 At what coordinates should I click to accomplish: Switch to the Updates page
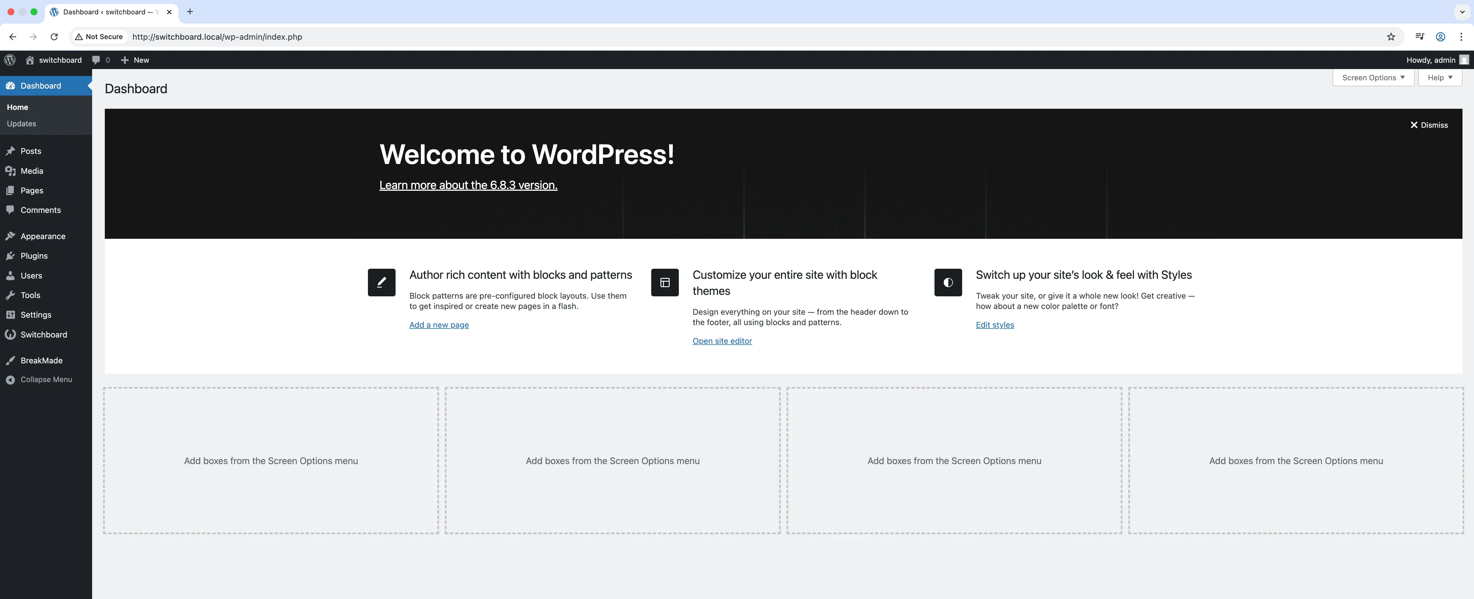(22, 123)
